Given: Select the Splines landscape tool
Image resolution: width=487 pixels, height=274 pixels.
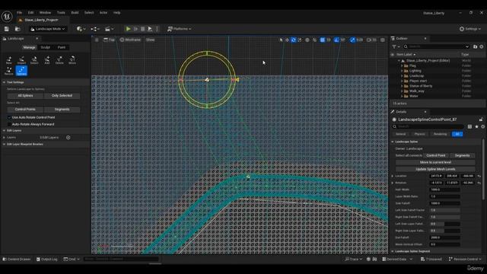Looking at the screenshot, I should [x=21, y=71].
